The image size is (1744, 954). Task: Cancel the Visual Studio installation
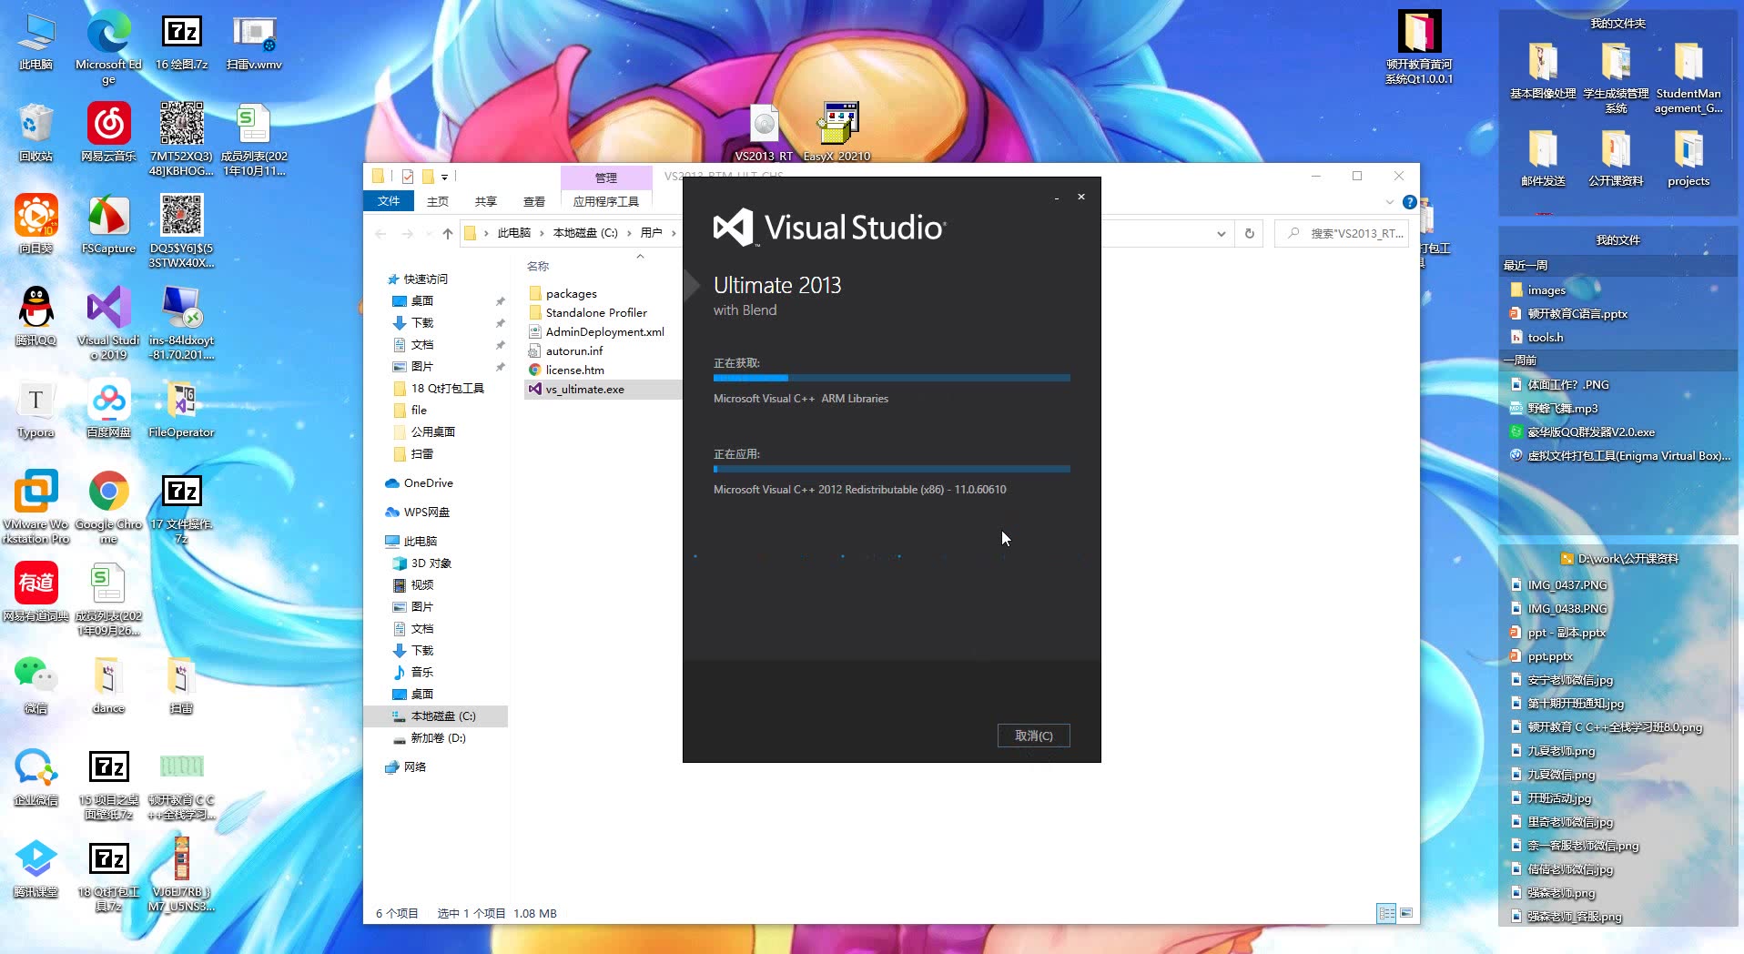[x=1033, y=736]
